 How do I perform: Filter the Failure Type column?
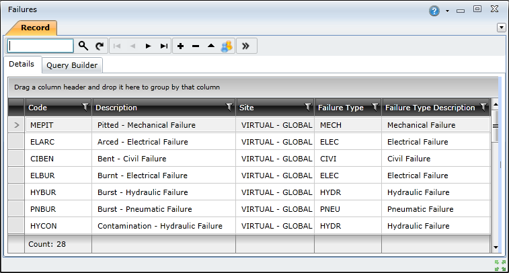pos(375,107)
